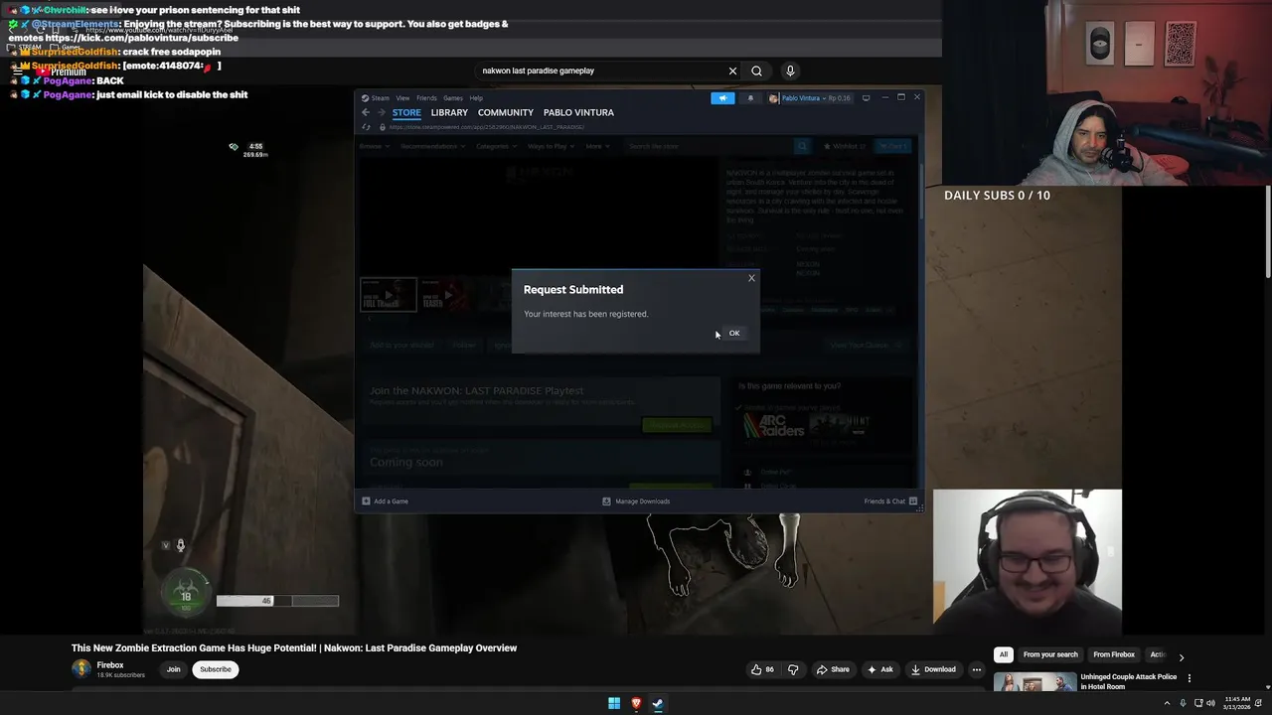The width and height of the screenshot is (1272, 715).
Task: Clear the YouTube search box text
Action: click(x=732, y=71)
